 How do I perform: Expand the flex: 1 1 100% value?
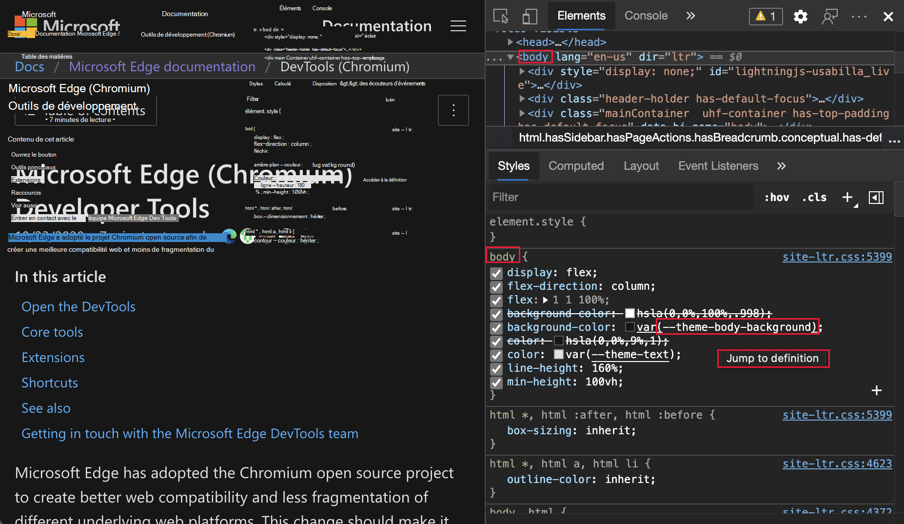[x=546, y=300]
